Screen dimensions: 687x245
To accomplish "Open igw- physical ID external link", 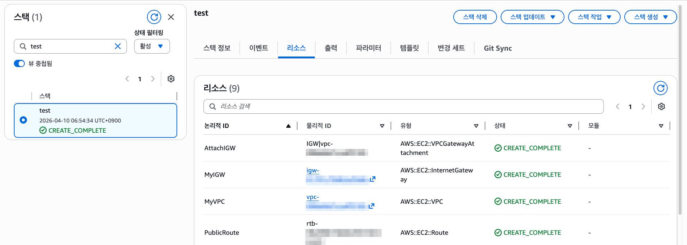I will (372, 179).
